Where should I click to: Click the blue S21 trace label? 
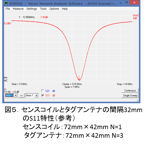point(47,91)
